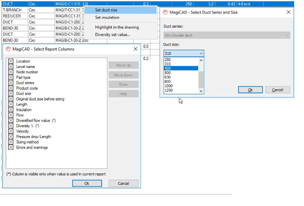Image resolution: width=304 pixels, height=206 pixels.
Task: Click MagiCAD logo in Select Duct Series dialog
Action: tap(165, 13)
